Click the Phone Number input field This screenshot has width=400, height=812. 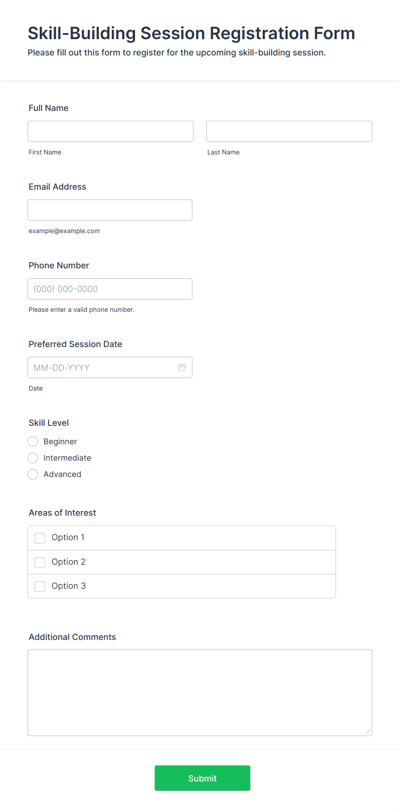[x=110, y=289]
